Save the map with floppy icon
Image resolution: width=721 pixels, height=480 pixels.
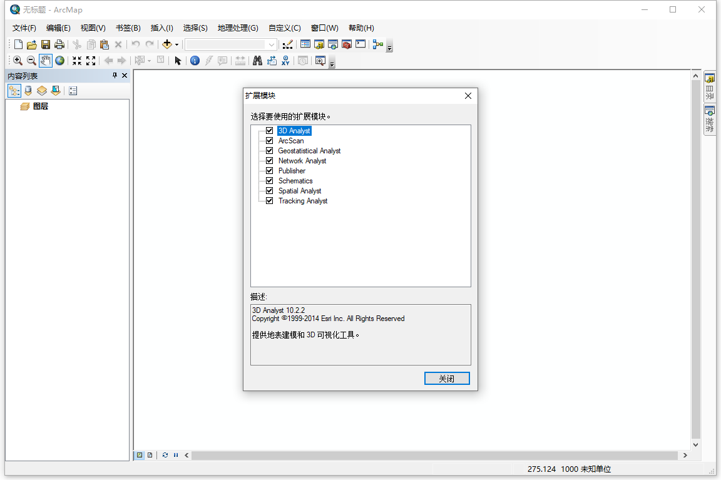46,44
